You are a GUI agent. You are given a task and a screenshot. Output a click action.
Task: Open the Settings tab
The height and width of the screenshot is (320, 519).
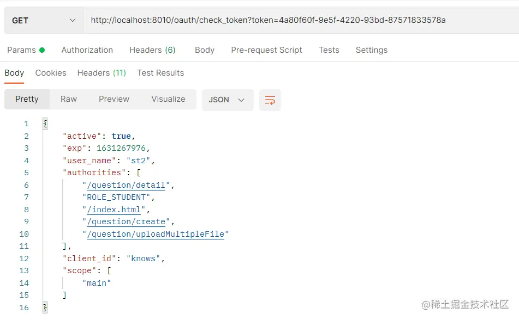[x=371, y=50]
